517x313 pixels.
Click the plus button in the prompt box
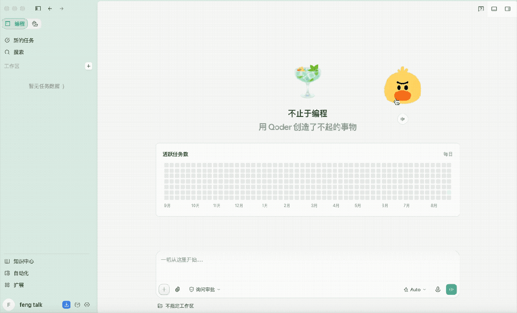click(x=164, y=289)
